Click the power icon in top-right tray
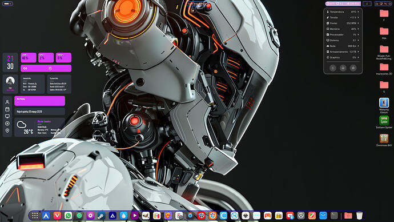The image size is (394, 222). pyautogui.click(x=377, y=4)
